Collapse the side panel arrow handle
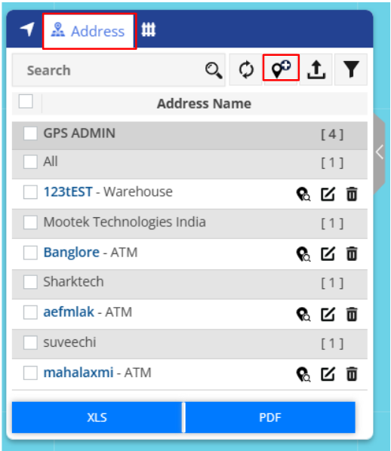391x451 pixels. click(380, 152)
